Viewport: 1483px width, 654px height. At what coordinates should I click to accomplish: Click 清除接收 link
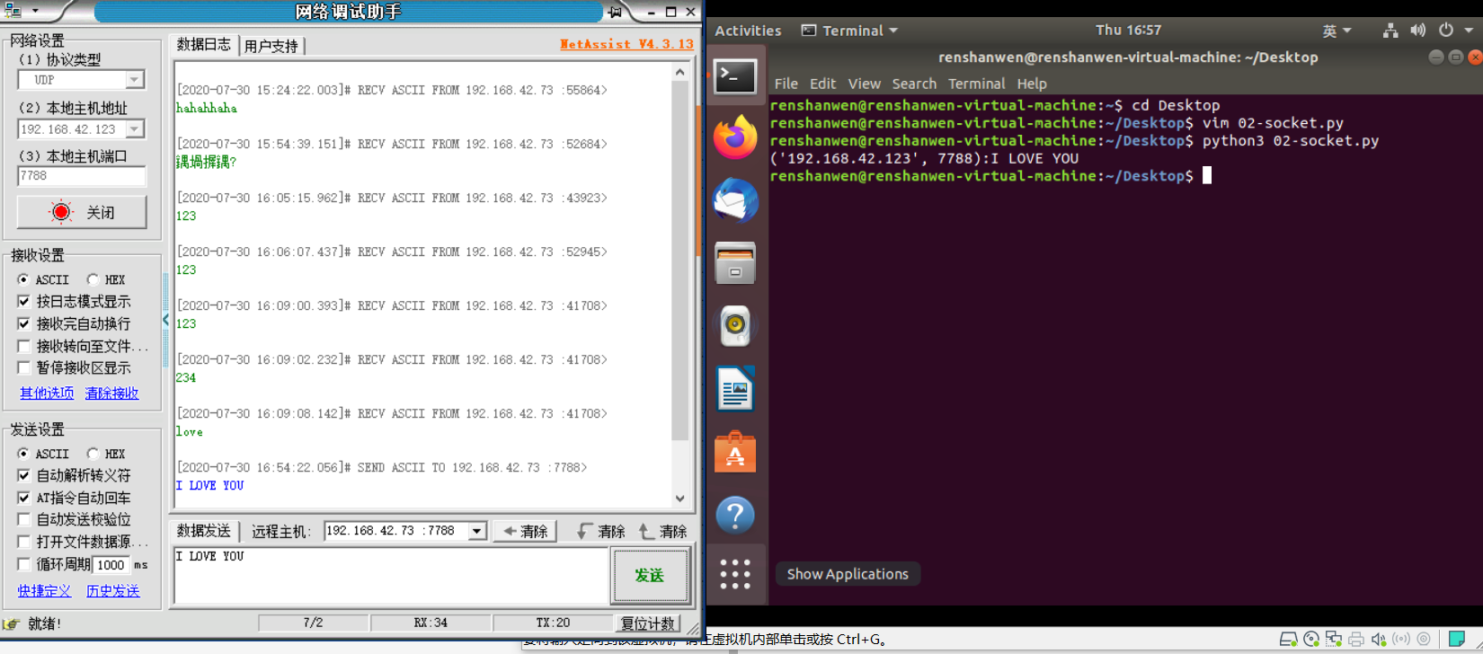coord(111,393)
